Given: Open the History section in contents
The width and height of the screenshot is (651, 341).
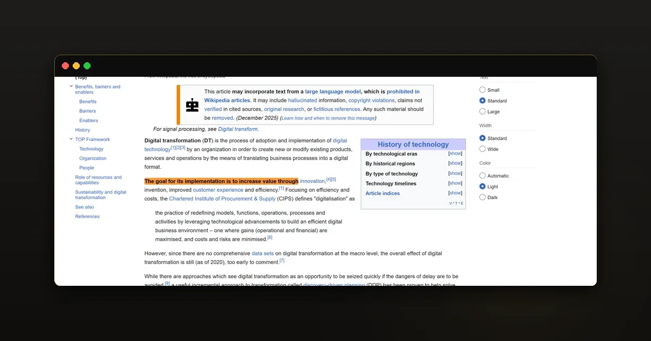Looking at the screenshot, I should tap(82, 130).
